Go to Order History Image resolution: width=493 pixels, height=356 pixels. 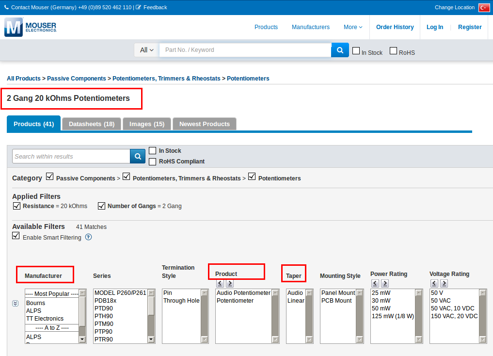(x=395, y=27)
